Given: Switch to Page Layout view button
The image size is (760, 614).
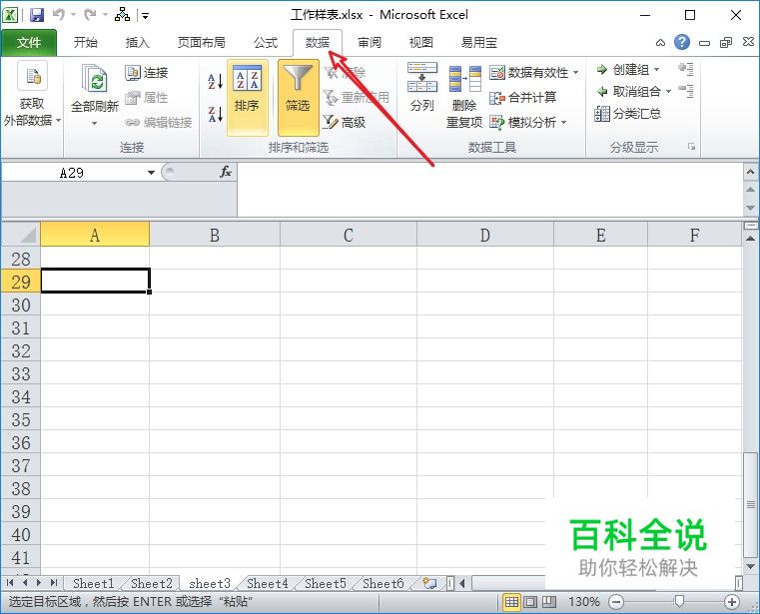Looking at the screenshot, I should click(x=530, y=602).
